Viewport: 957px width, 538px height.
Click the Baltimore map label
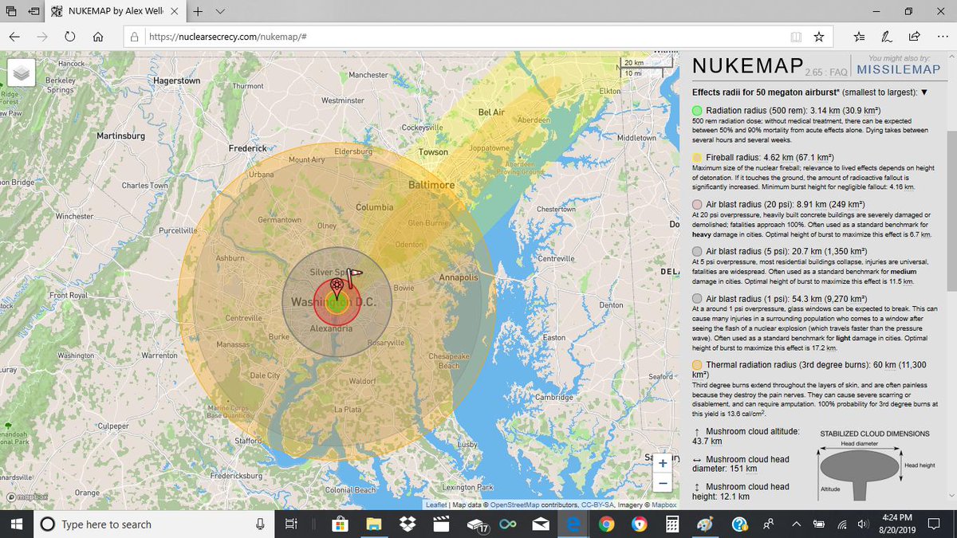click(433, 185)
